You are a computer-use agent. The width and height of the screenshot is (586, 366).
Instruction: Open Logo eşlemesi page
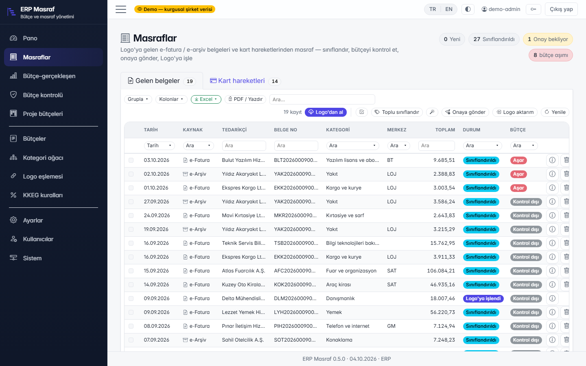(x=53, y=176)
